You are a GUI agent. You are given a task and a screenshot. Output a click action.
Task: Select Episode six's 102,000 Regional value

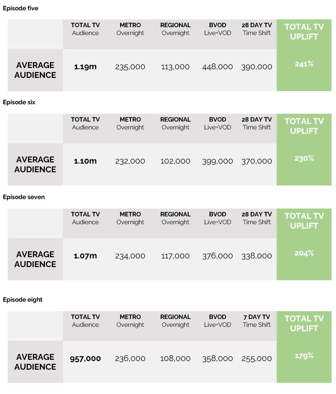[175, 161]
